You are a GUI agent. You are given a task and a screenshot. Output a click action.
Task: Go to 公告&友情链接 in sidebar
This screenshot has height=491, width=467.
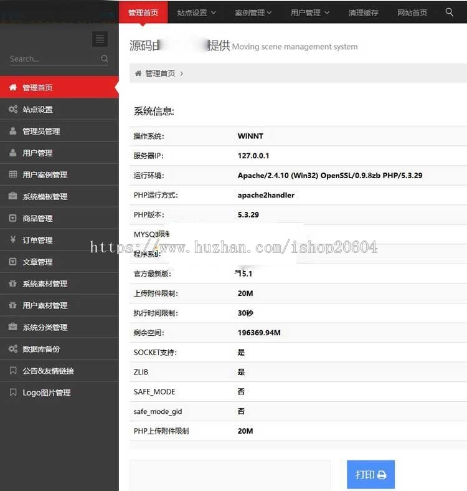pyautogui.click(x=59, y=371)
